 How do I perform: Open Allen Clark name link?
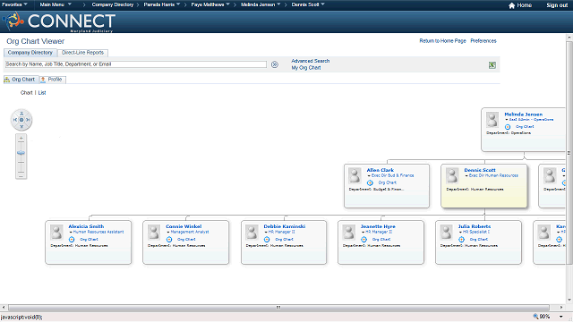(380, 170)
